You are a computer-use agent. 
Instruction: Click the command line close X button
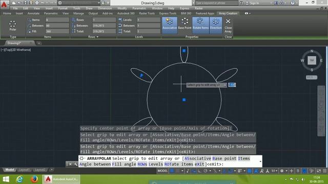point(70,164)
